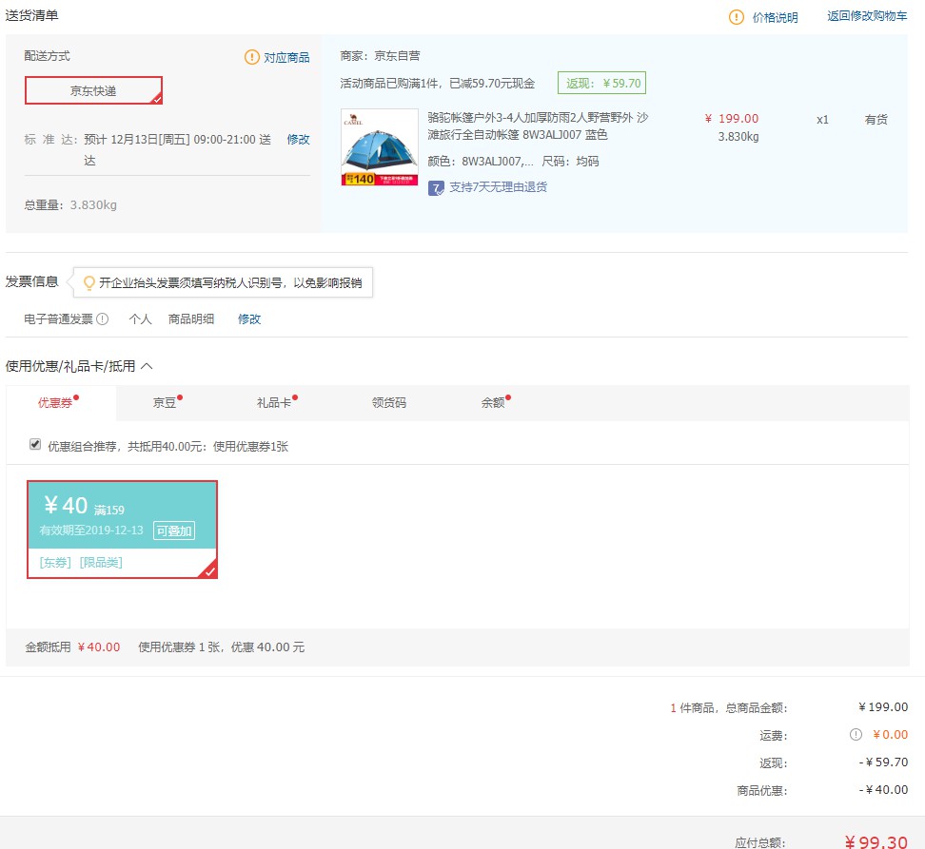Click the 应付总额 ¥99.30 amount
The height and width of the screenshot is (849, 925).
point(876,842)
